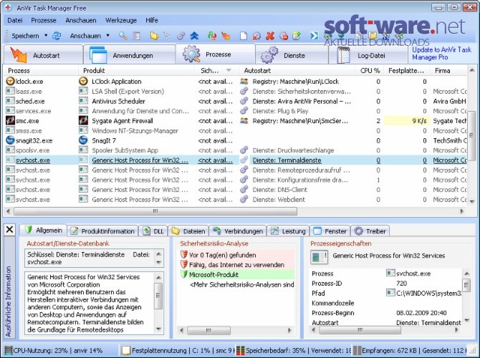Open the Leistung detail tab
Image resolution: width=480 pixels, height=358 pixels.
288,231
